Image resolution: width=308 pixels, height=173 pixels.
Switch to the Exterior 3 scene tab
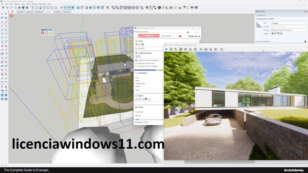(39, 12)
